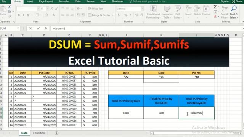The width and height of the screenshot is (244, 137).
Task: Add a new sheet with plus button
Action: (x=56, y=133)
